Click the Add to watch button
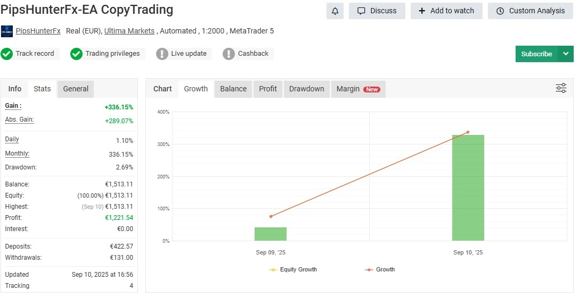The height and width of the screenshot is (298, 579). pyautogui.click(x=446, y=11)
